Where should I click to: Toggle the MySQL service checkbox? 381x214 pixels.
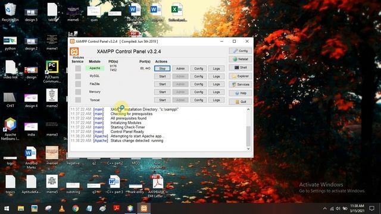(x=78, y=76)
